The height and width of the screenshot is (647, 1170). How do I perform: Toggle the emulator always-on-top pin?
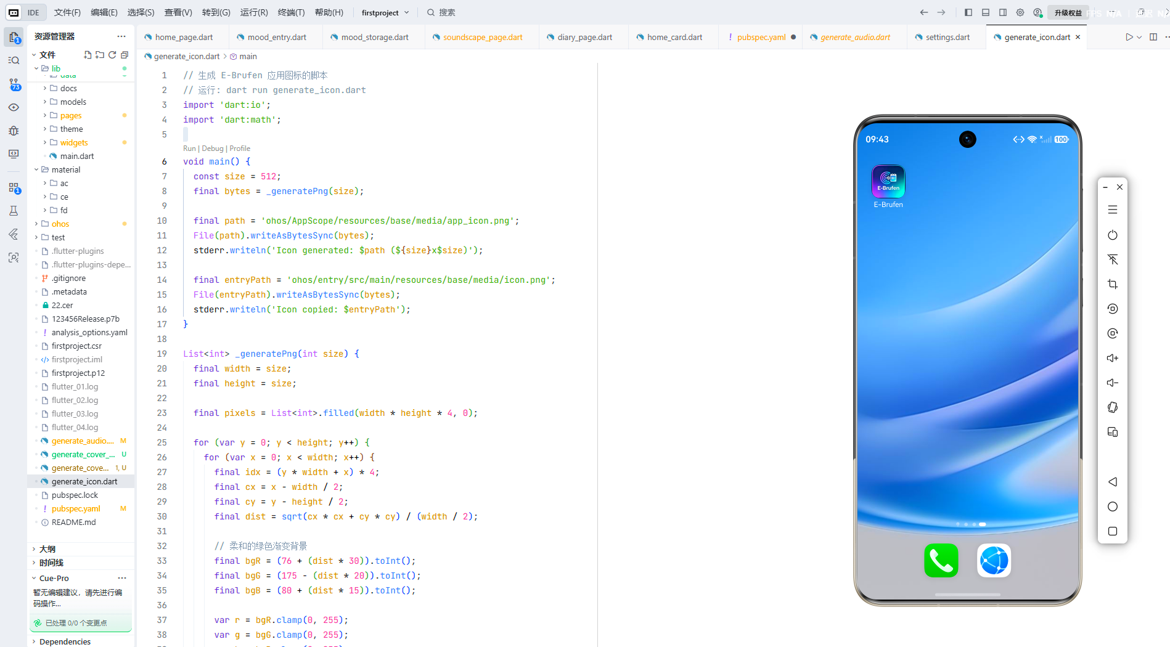[1113, 259]
